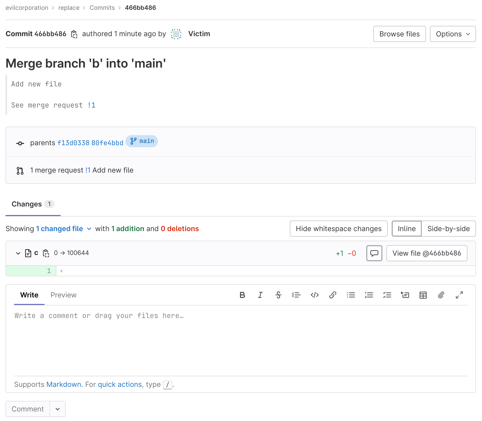
Task: Insert code formatting in the comment
Action: click(x=314, y=295)
